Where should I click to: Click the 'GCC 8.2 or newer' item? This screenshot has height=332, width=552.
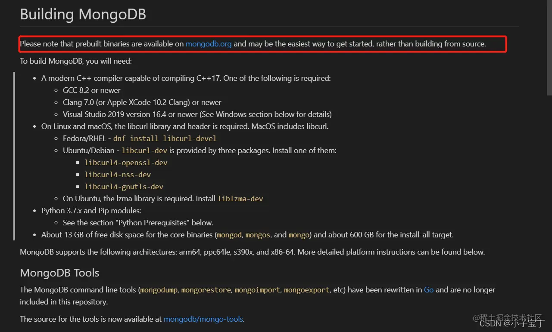[92, 90]
